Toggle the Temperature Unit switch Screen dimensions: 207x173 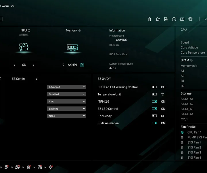pos(154,94)
